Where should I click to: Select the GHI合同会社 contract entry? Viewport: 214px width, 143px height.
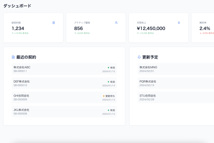pyautogui.click(x=64, y=98)
